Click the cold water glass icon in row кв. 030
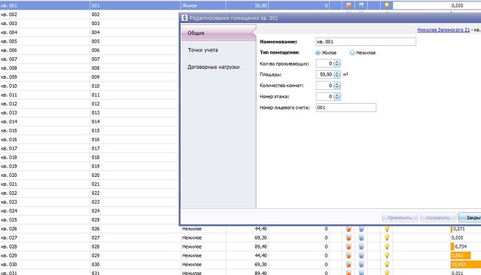Screen dimensions: 481x275 tap(361, 265)
